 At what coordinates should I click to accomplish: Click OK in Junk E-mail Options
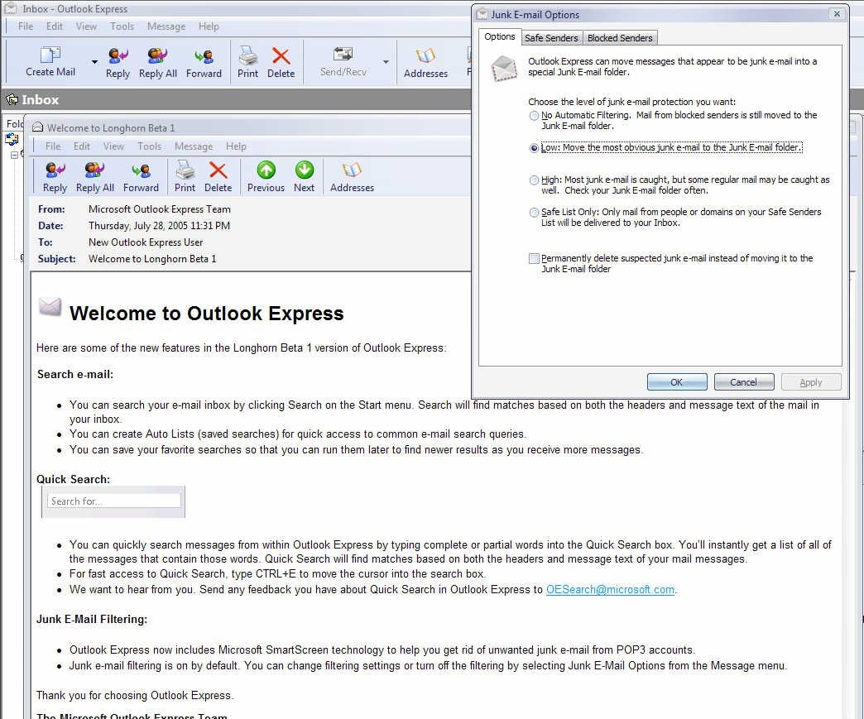(677, 381)
